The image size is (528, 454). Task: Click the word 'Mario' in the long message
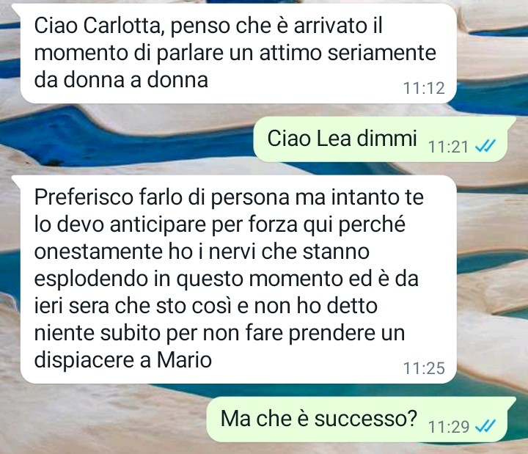click(x=184, y=359)
